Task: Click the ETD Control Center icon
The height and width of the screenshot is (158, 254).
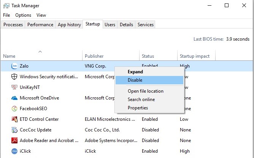Action: click(14, 119)
